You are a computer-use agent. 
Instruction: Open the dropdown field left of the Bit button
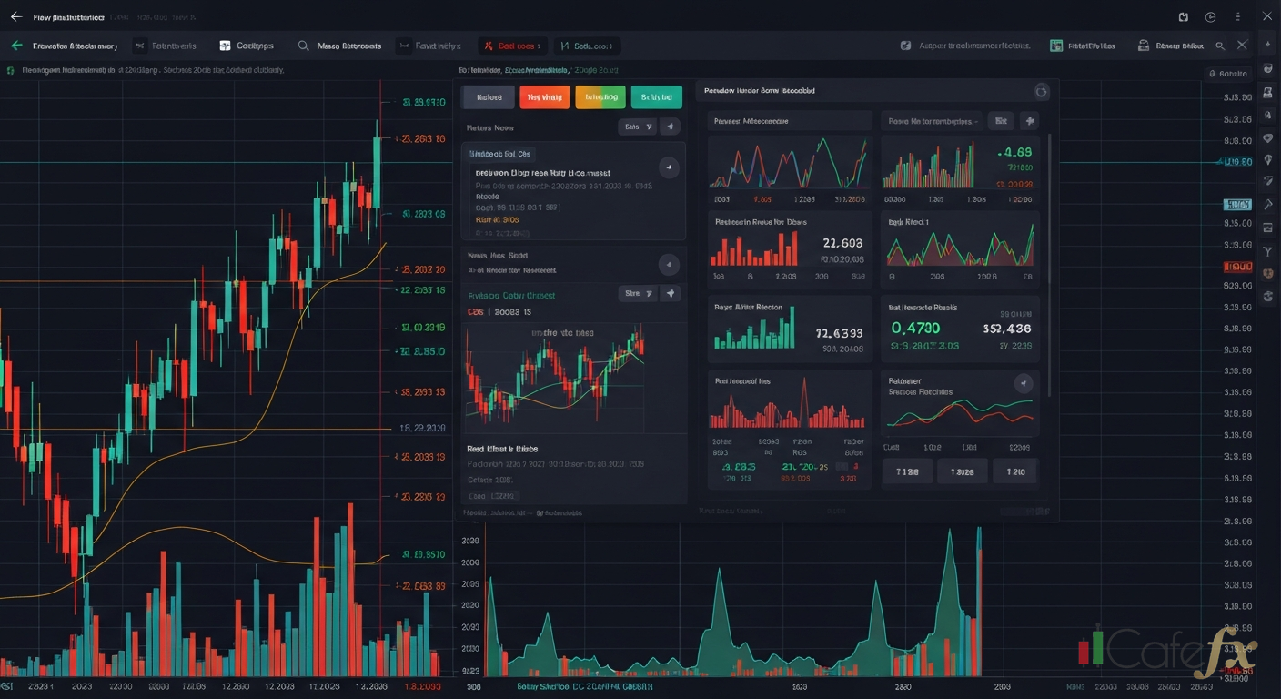pos(929,120)
